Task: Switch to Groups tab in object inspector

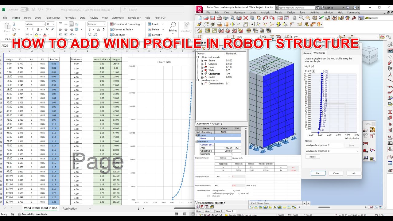Action: (216, 124)
